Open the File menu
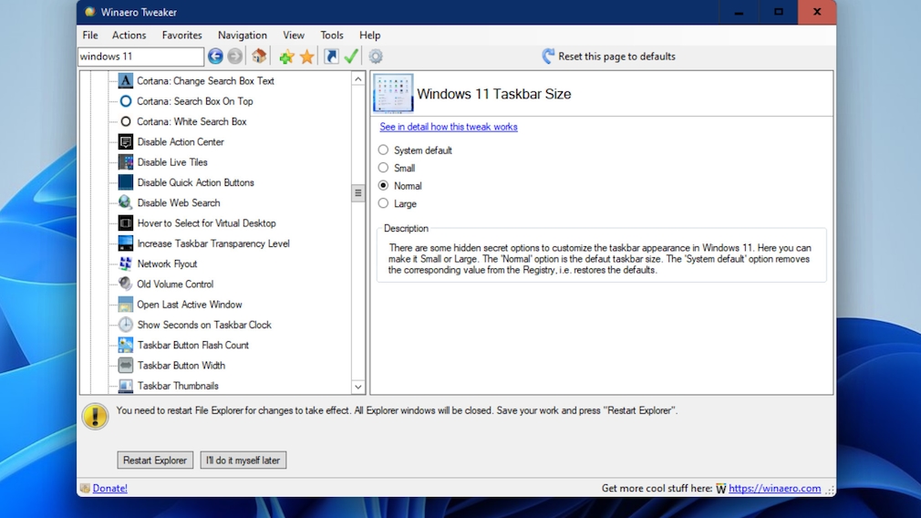Viewport: 921px width, 518px height. tap(90, 36)
